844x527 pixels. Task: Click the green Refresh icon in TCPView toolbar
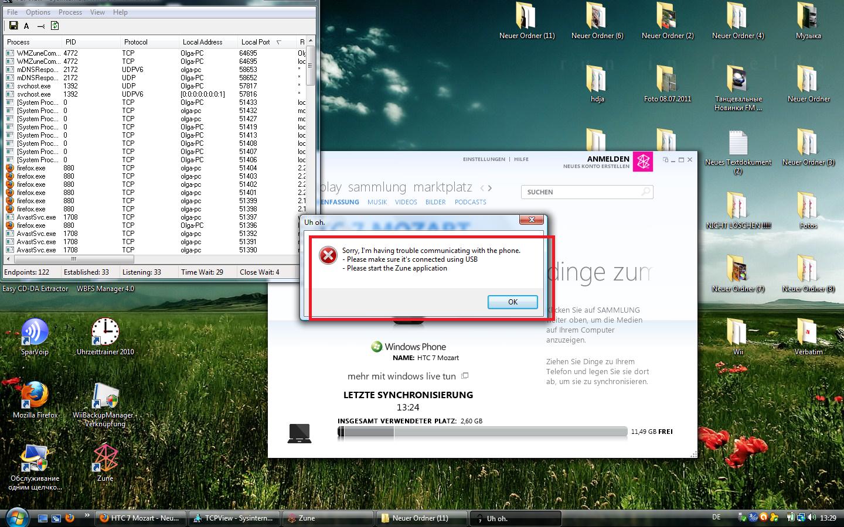pyautogui.click(x=55, y=26)
